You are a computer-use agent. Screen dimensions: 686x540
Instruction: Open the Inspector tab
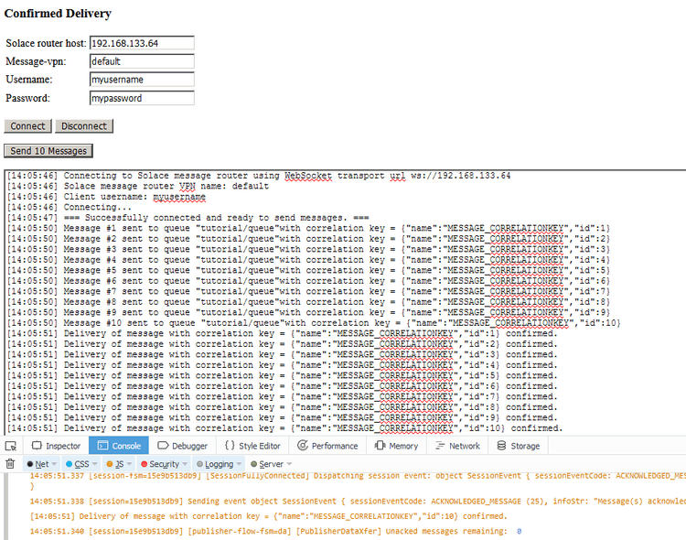point(55,446)
